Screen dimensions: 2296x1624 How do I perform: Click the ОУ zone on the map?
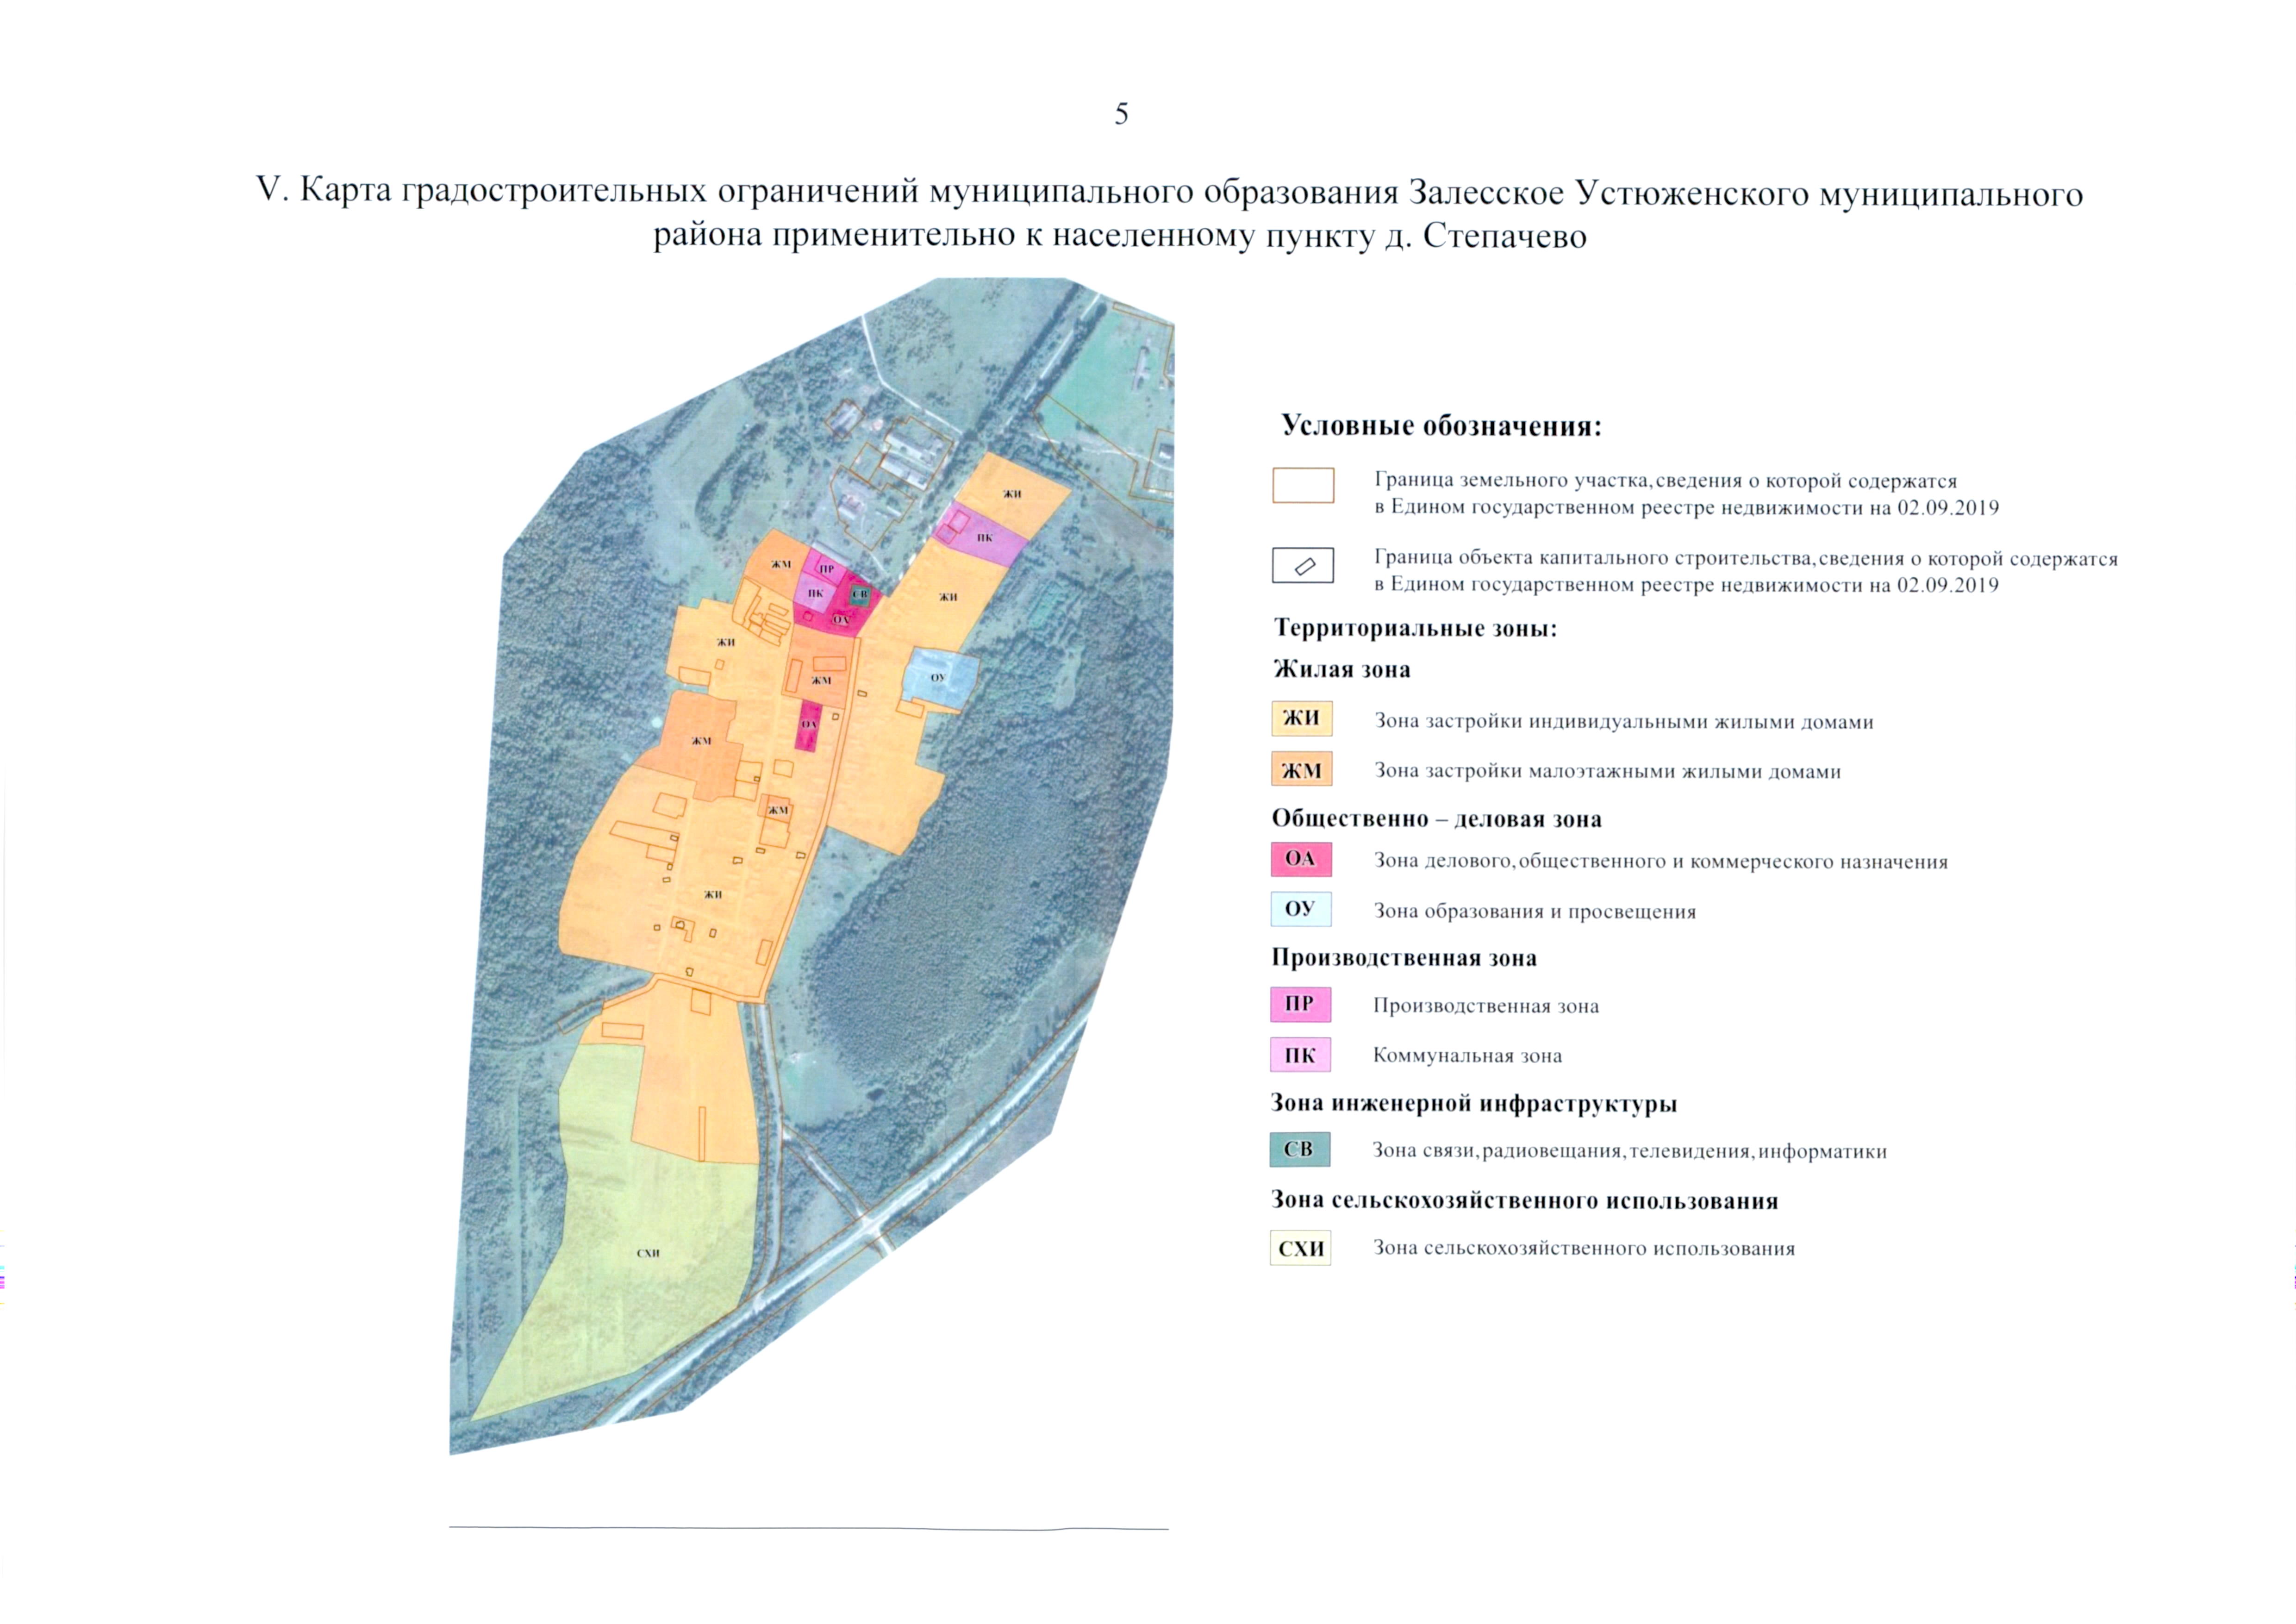(938, 678)
